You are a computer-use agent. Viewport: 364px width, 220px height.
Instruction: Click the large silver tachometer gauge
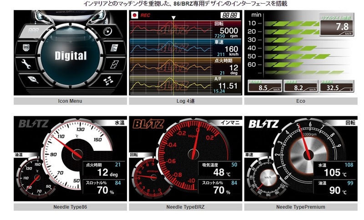click(x=309, y=154)
